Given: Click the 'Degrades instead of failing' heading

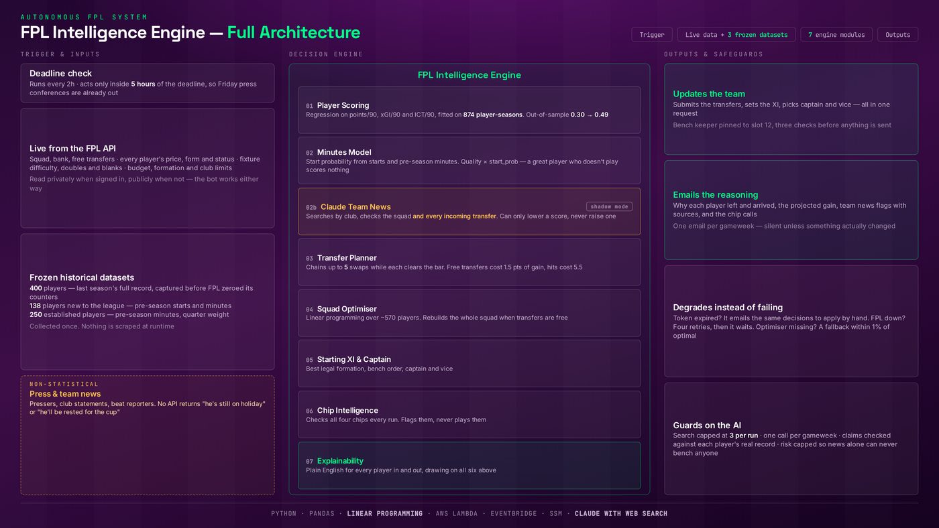Looking at the screenshot, I should click(728, 308).
